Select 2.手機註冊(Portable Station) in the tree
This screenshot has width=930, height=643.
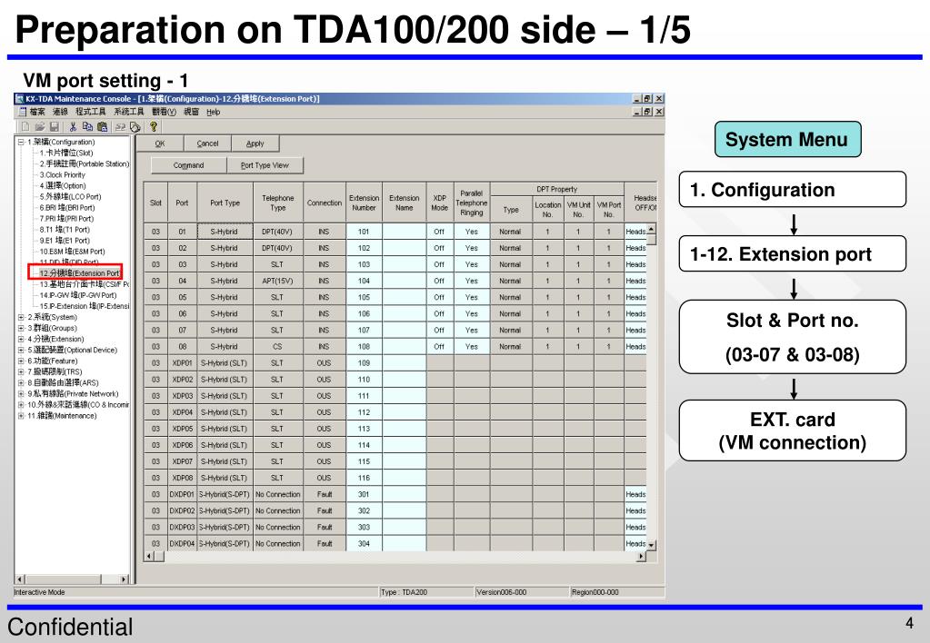(85, 164)
